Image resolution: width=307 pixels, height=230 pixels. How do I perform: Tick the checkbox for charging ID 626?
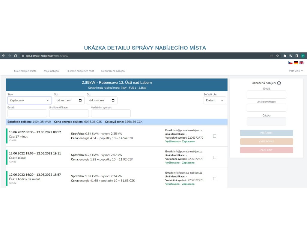click(214, 136)
